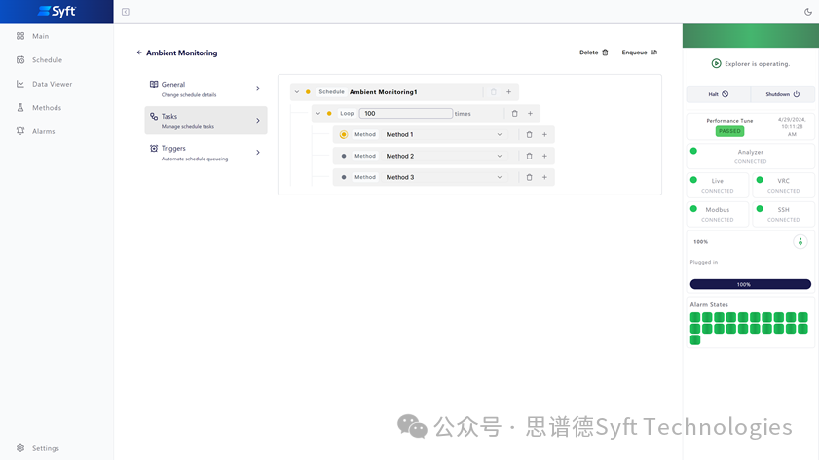The image size is (819, 460).
Task: Open the Method 3 dropdown
Action: (x=444, y=177)
